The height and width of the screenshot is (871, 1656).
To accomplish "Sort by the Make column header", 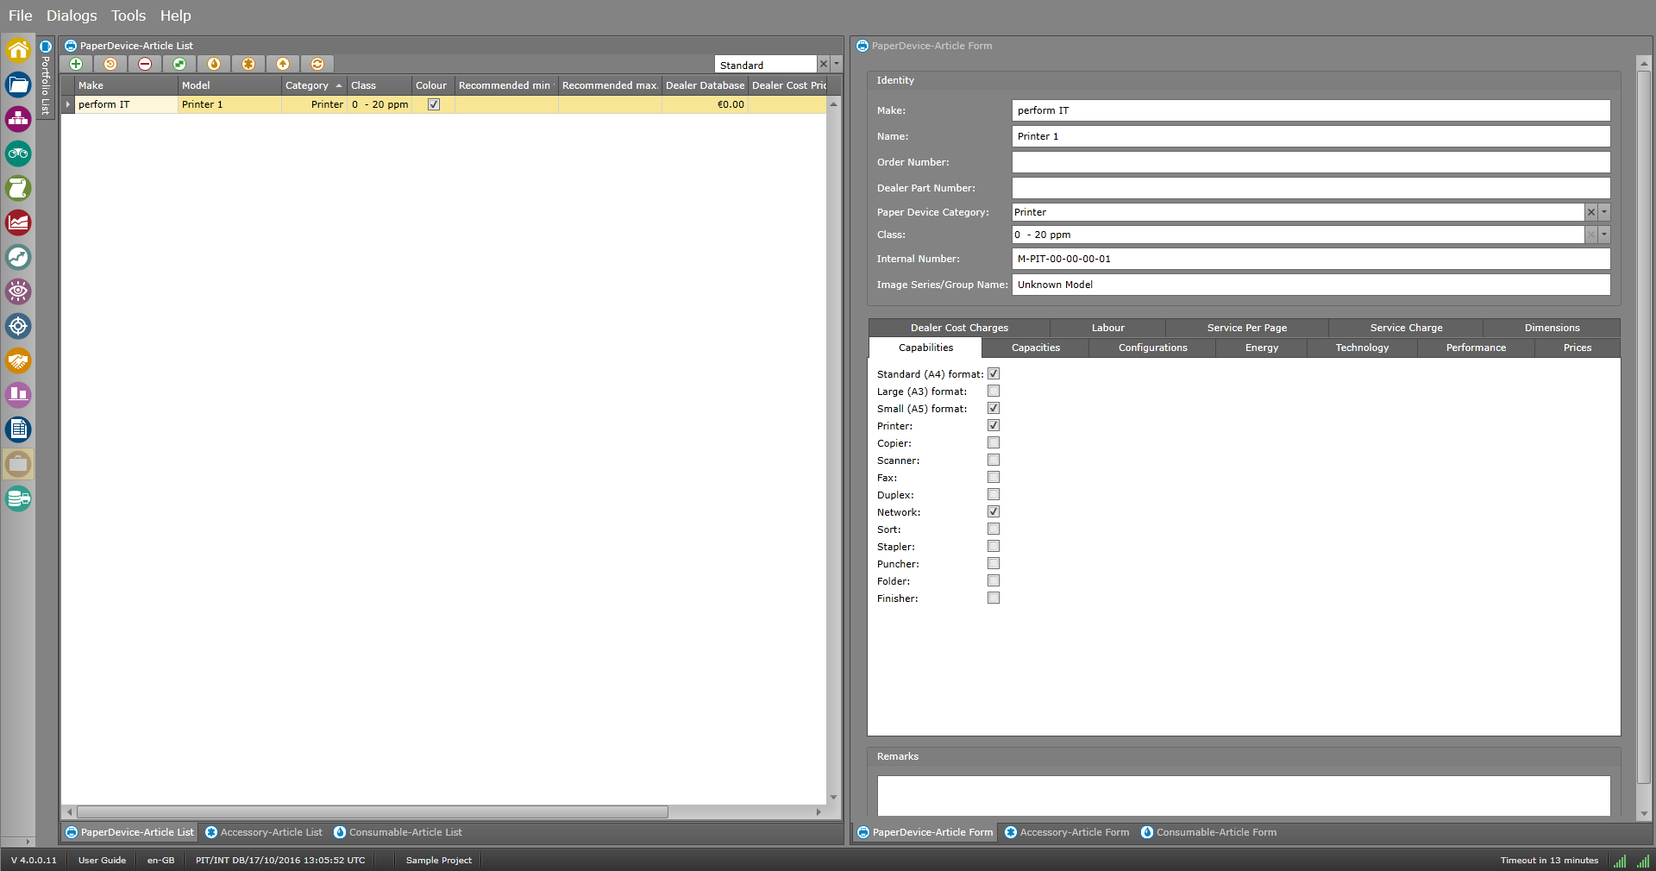I will coord(126,85).
